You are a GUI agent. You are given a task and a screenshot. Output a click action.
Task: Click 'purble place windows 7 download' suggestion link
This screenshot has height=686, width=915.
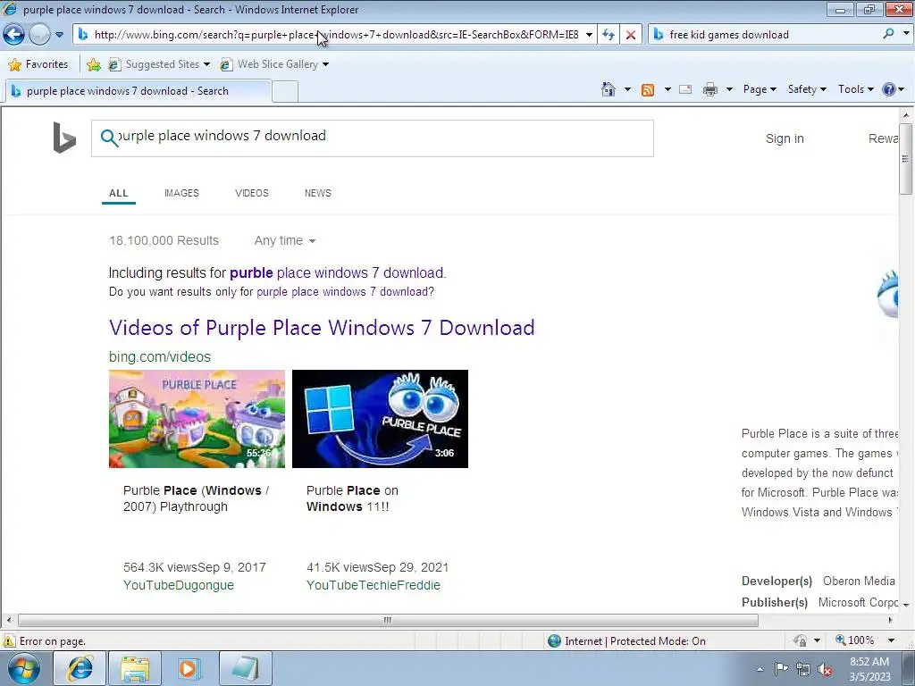(337, 273)
